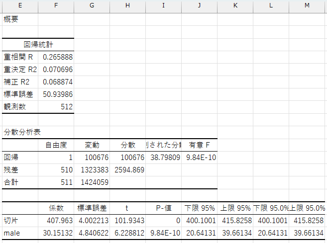Click the 分散分析表 title cell
327x243 pixels.
19,132
